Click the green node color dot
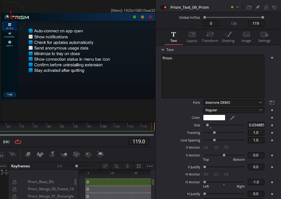The image size is (281, 199). tap(232, 7)
